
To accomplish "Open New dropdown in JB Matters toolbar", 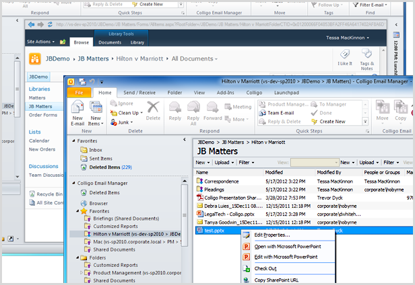I will pyautogui.click(x=203, y=163).
